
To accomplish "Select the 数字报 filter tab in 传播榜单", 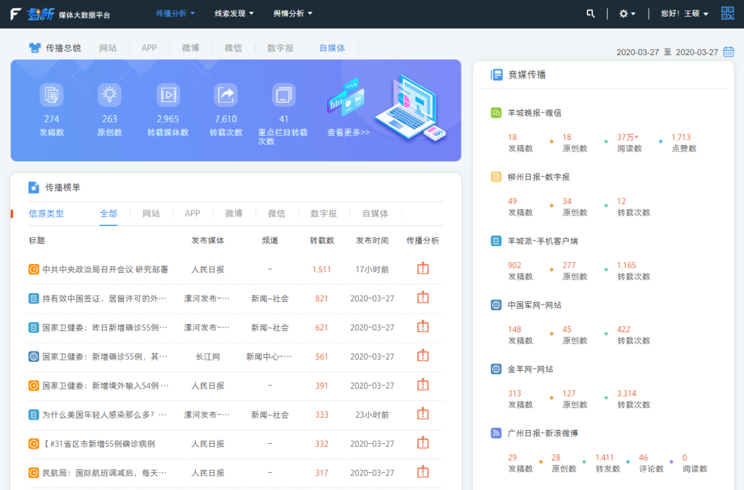I will pyautogui.click(x=323, y=214).
